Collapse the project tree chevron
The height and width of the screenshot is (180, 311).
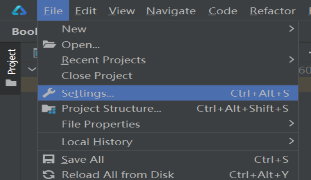pyautogui.click(x=32, y=69)
